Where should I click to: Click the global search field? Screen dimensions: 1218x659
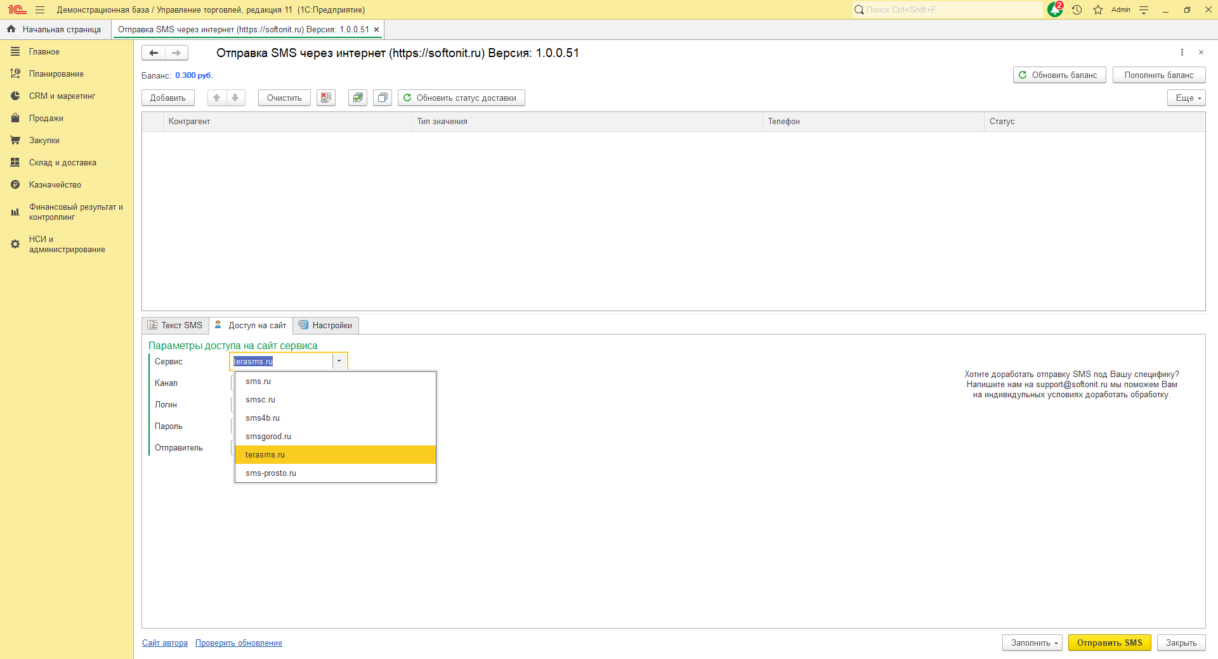948,10
